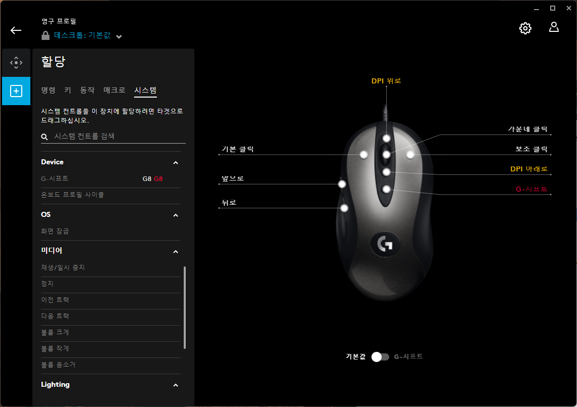
Task: Select the left click dot on mouse
Action: 363,155
